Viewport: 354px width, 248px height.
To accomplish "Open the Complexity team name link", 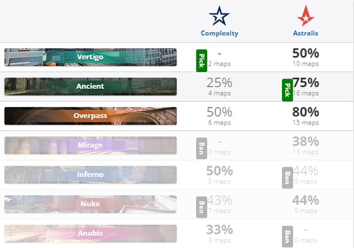I will point(219,33).
